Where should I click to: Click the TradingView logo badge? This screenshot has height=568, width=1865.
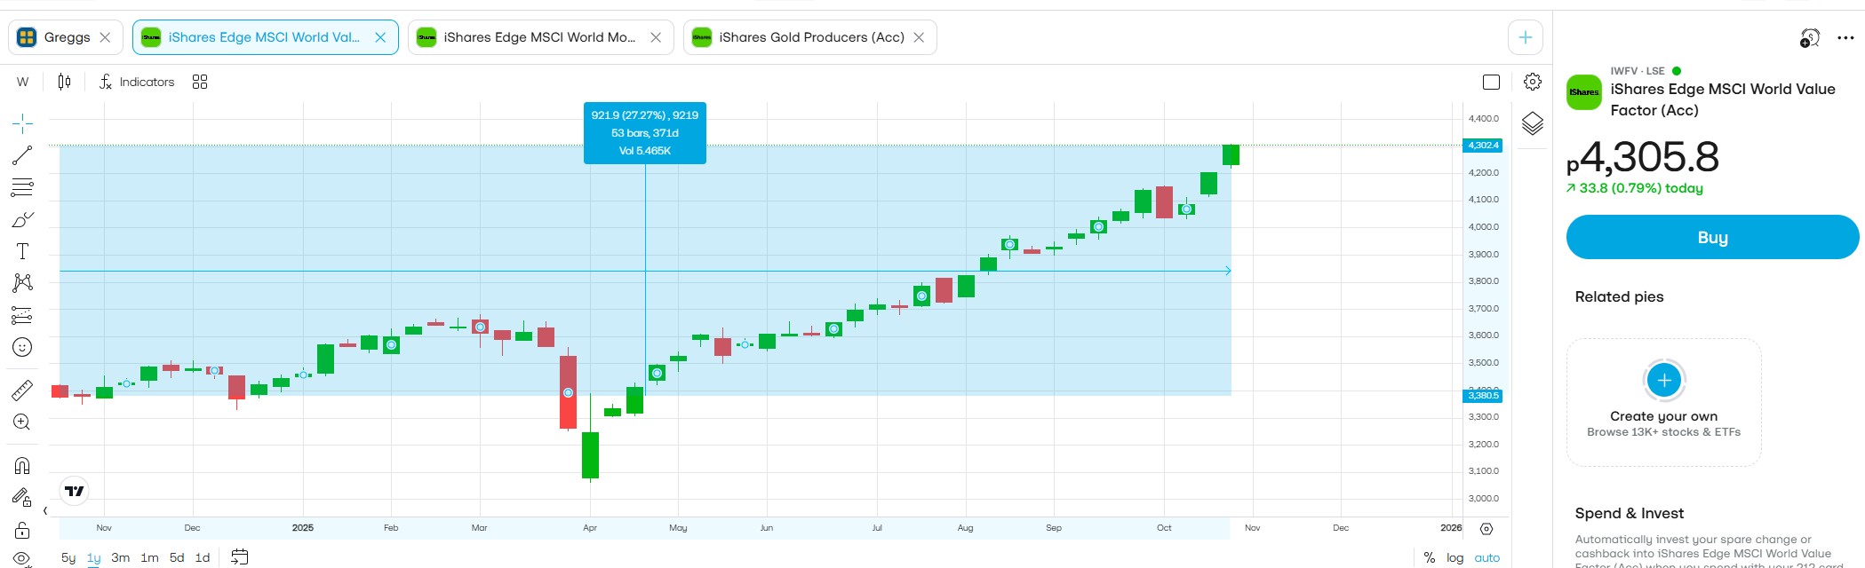[x=75, y=491]
